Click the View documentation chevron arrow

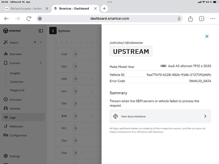(x=205, y=116)
